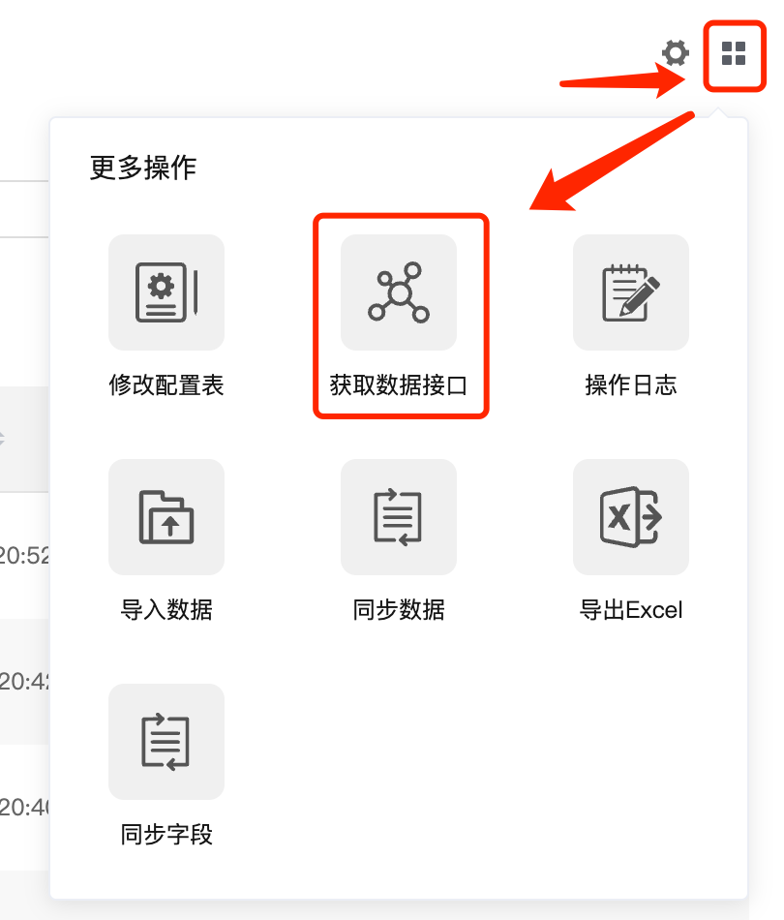Screen dimensions: 784x920
Task: Select the 同步字段 text label
Action: (x=166, y=835)
